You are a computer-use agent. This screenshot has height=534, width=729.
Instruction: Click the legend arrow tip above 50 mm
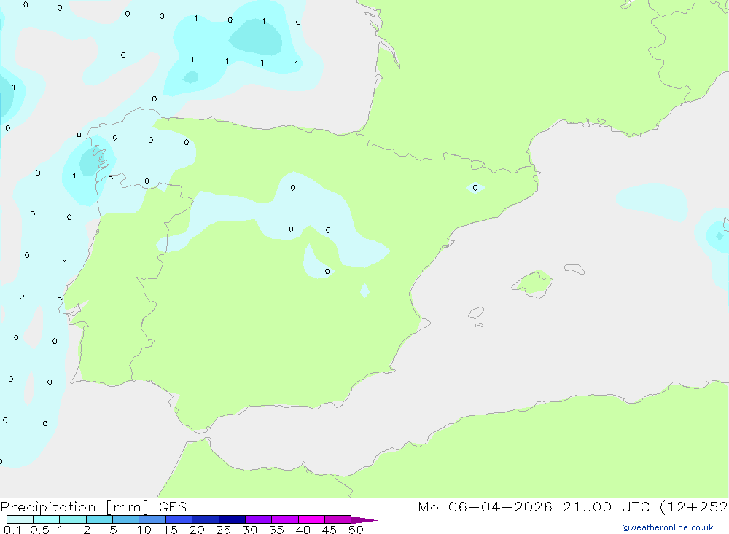point(364,520)
